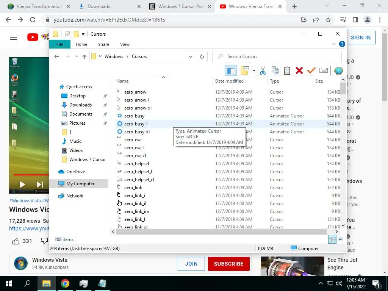Select the aero_busy animated cursor file
The image size is (388, 291).
pos(134,116)
